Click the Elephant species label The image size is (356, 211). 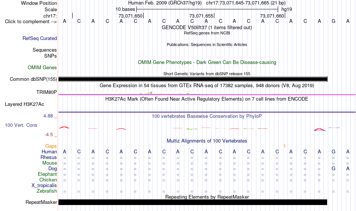[48, 174]
